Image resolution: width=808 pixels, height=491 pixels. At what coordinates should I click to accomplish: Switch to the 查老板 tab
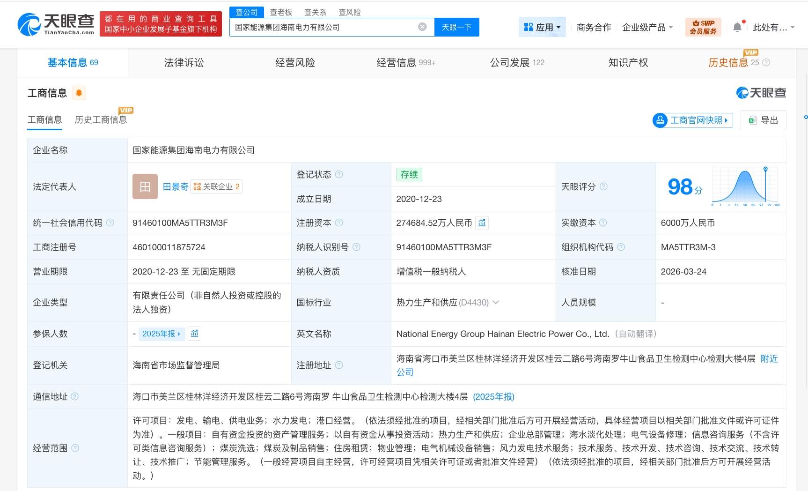click(x=281, y=12)
